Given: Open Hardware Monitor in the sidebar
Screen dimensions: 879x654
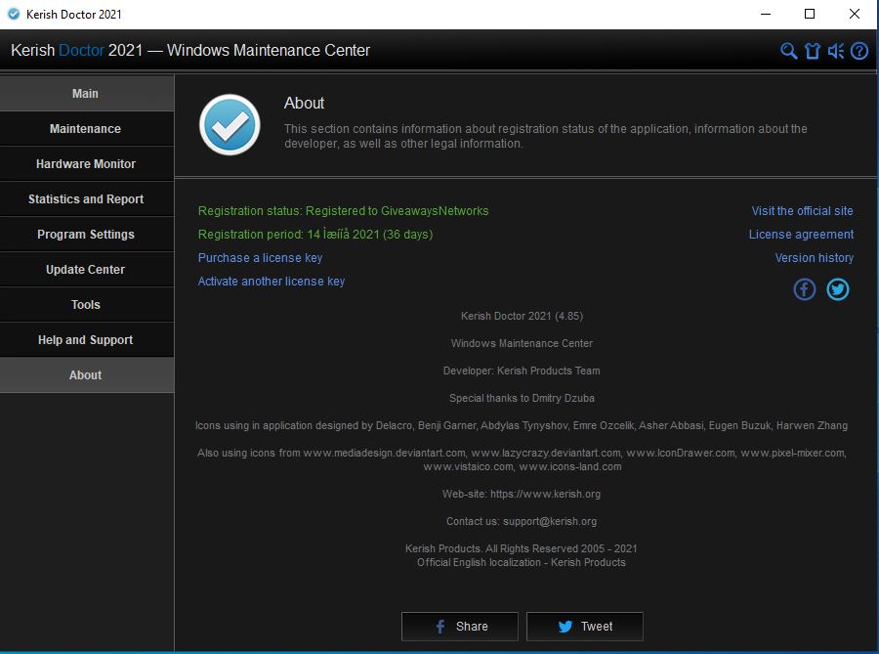Looking at the screenshot, I should (x=87, y=164).
